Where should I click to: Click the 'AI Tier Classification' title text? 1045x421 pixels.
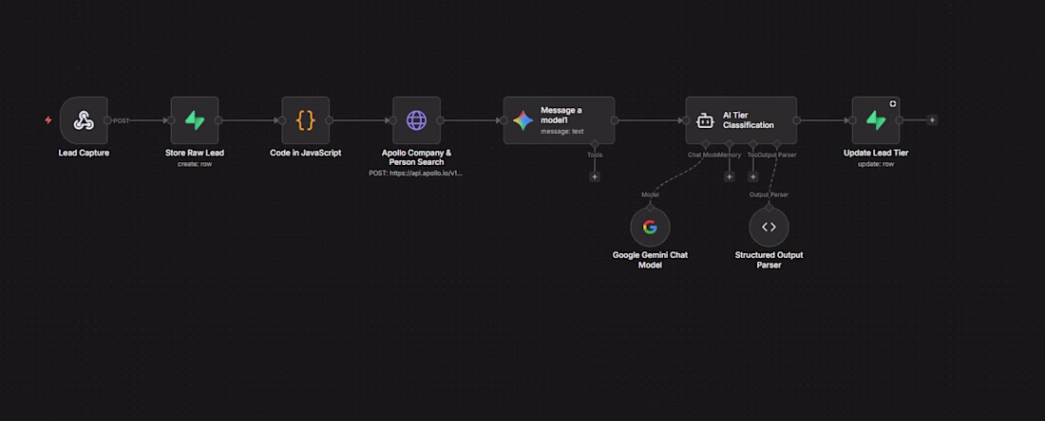click(x=749, y=120)
